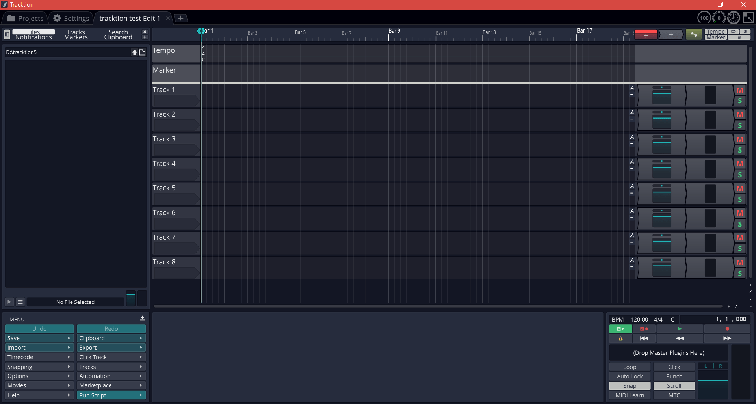Expand the Timecode submenu
This screenshot has width=756, height=404.
(x=39, y=357)
